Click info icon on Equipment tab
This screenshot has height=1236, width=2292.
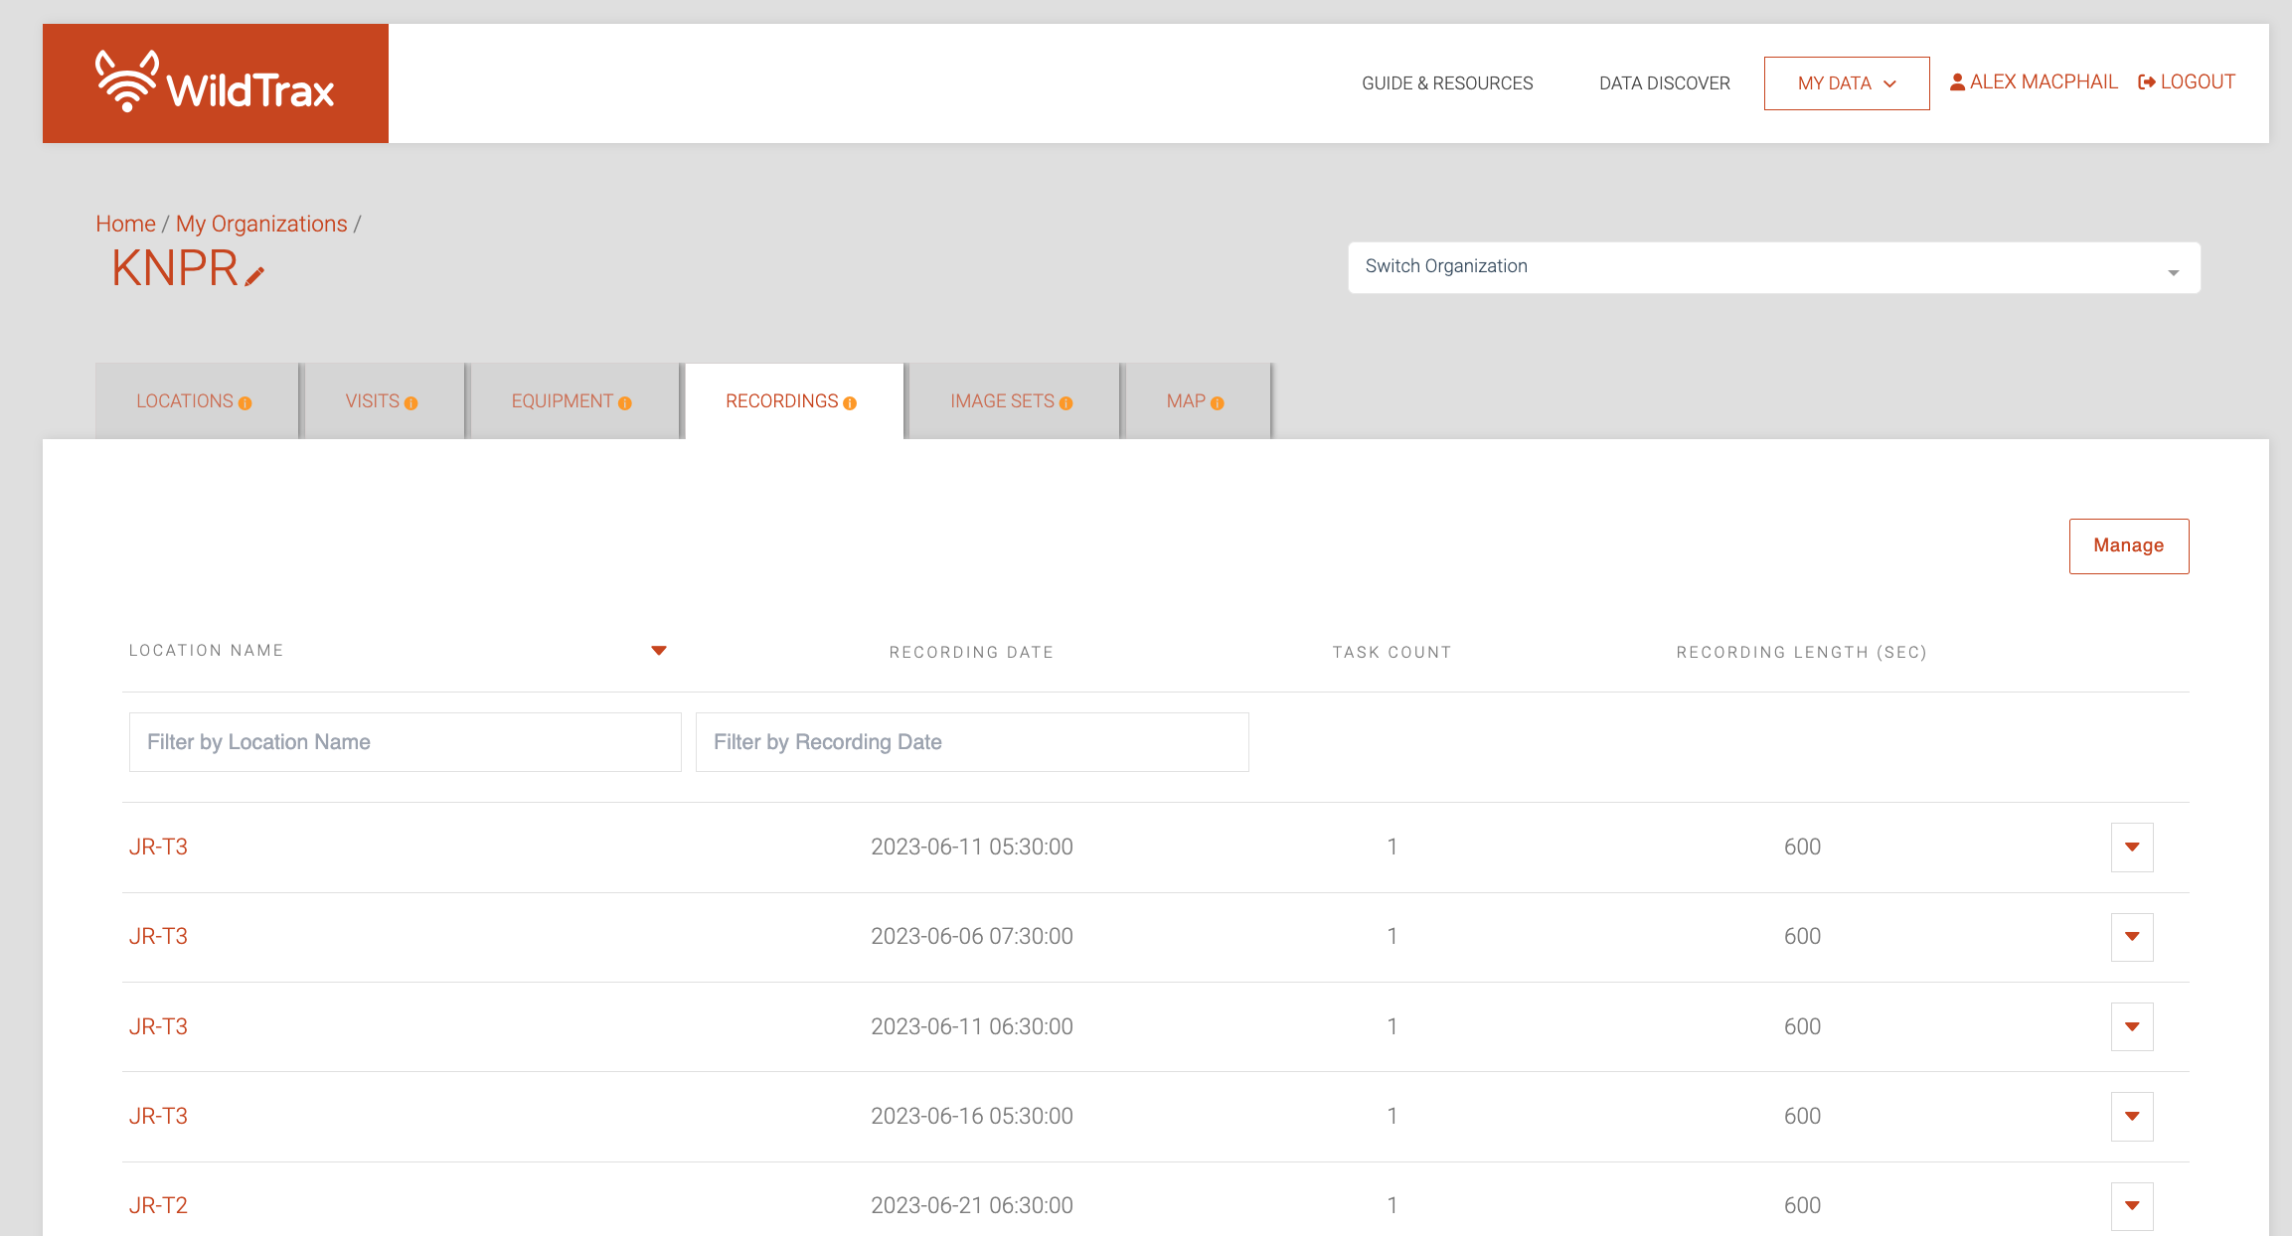coord(624,403)
